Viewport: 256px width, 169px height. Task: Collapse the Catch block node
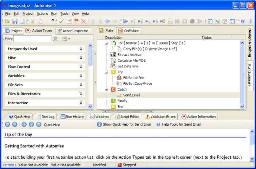106,89
